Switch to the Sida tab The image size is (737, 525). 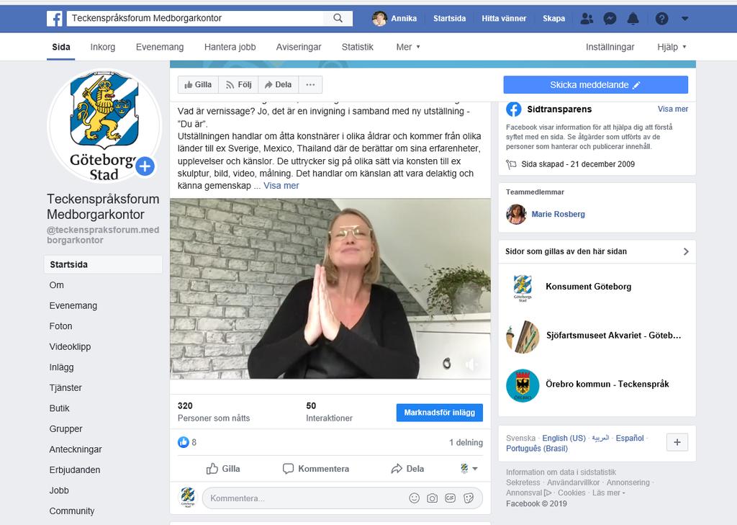coord(61,47)
